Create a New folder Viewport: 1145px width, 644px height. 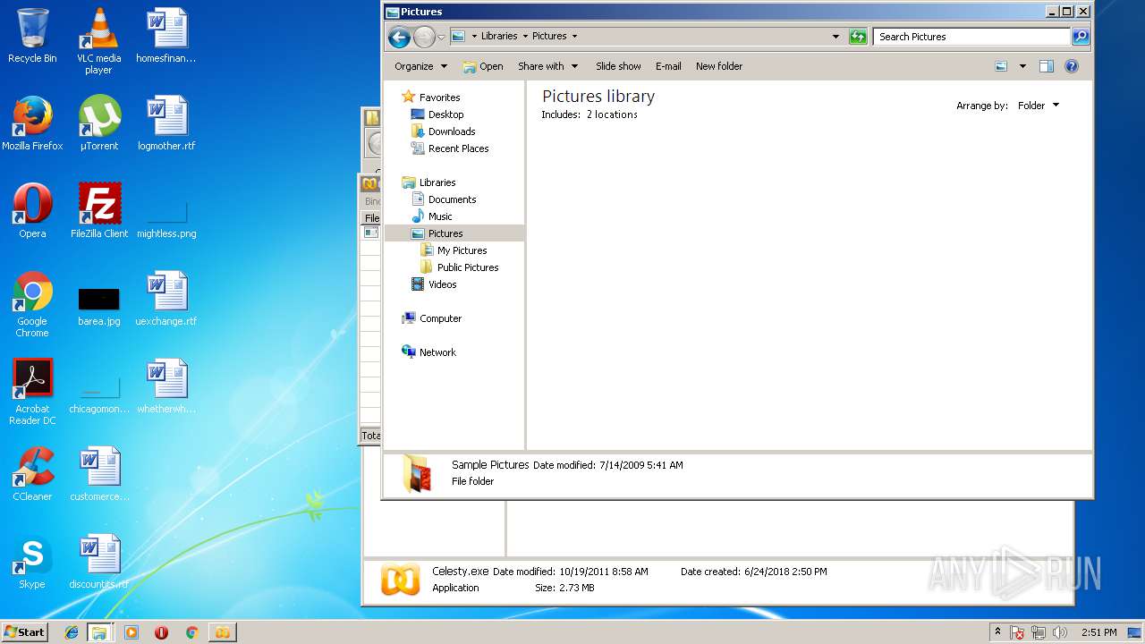pos(719,66)
